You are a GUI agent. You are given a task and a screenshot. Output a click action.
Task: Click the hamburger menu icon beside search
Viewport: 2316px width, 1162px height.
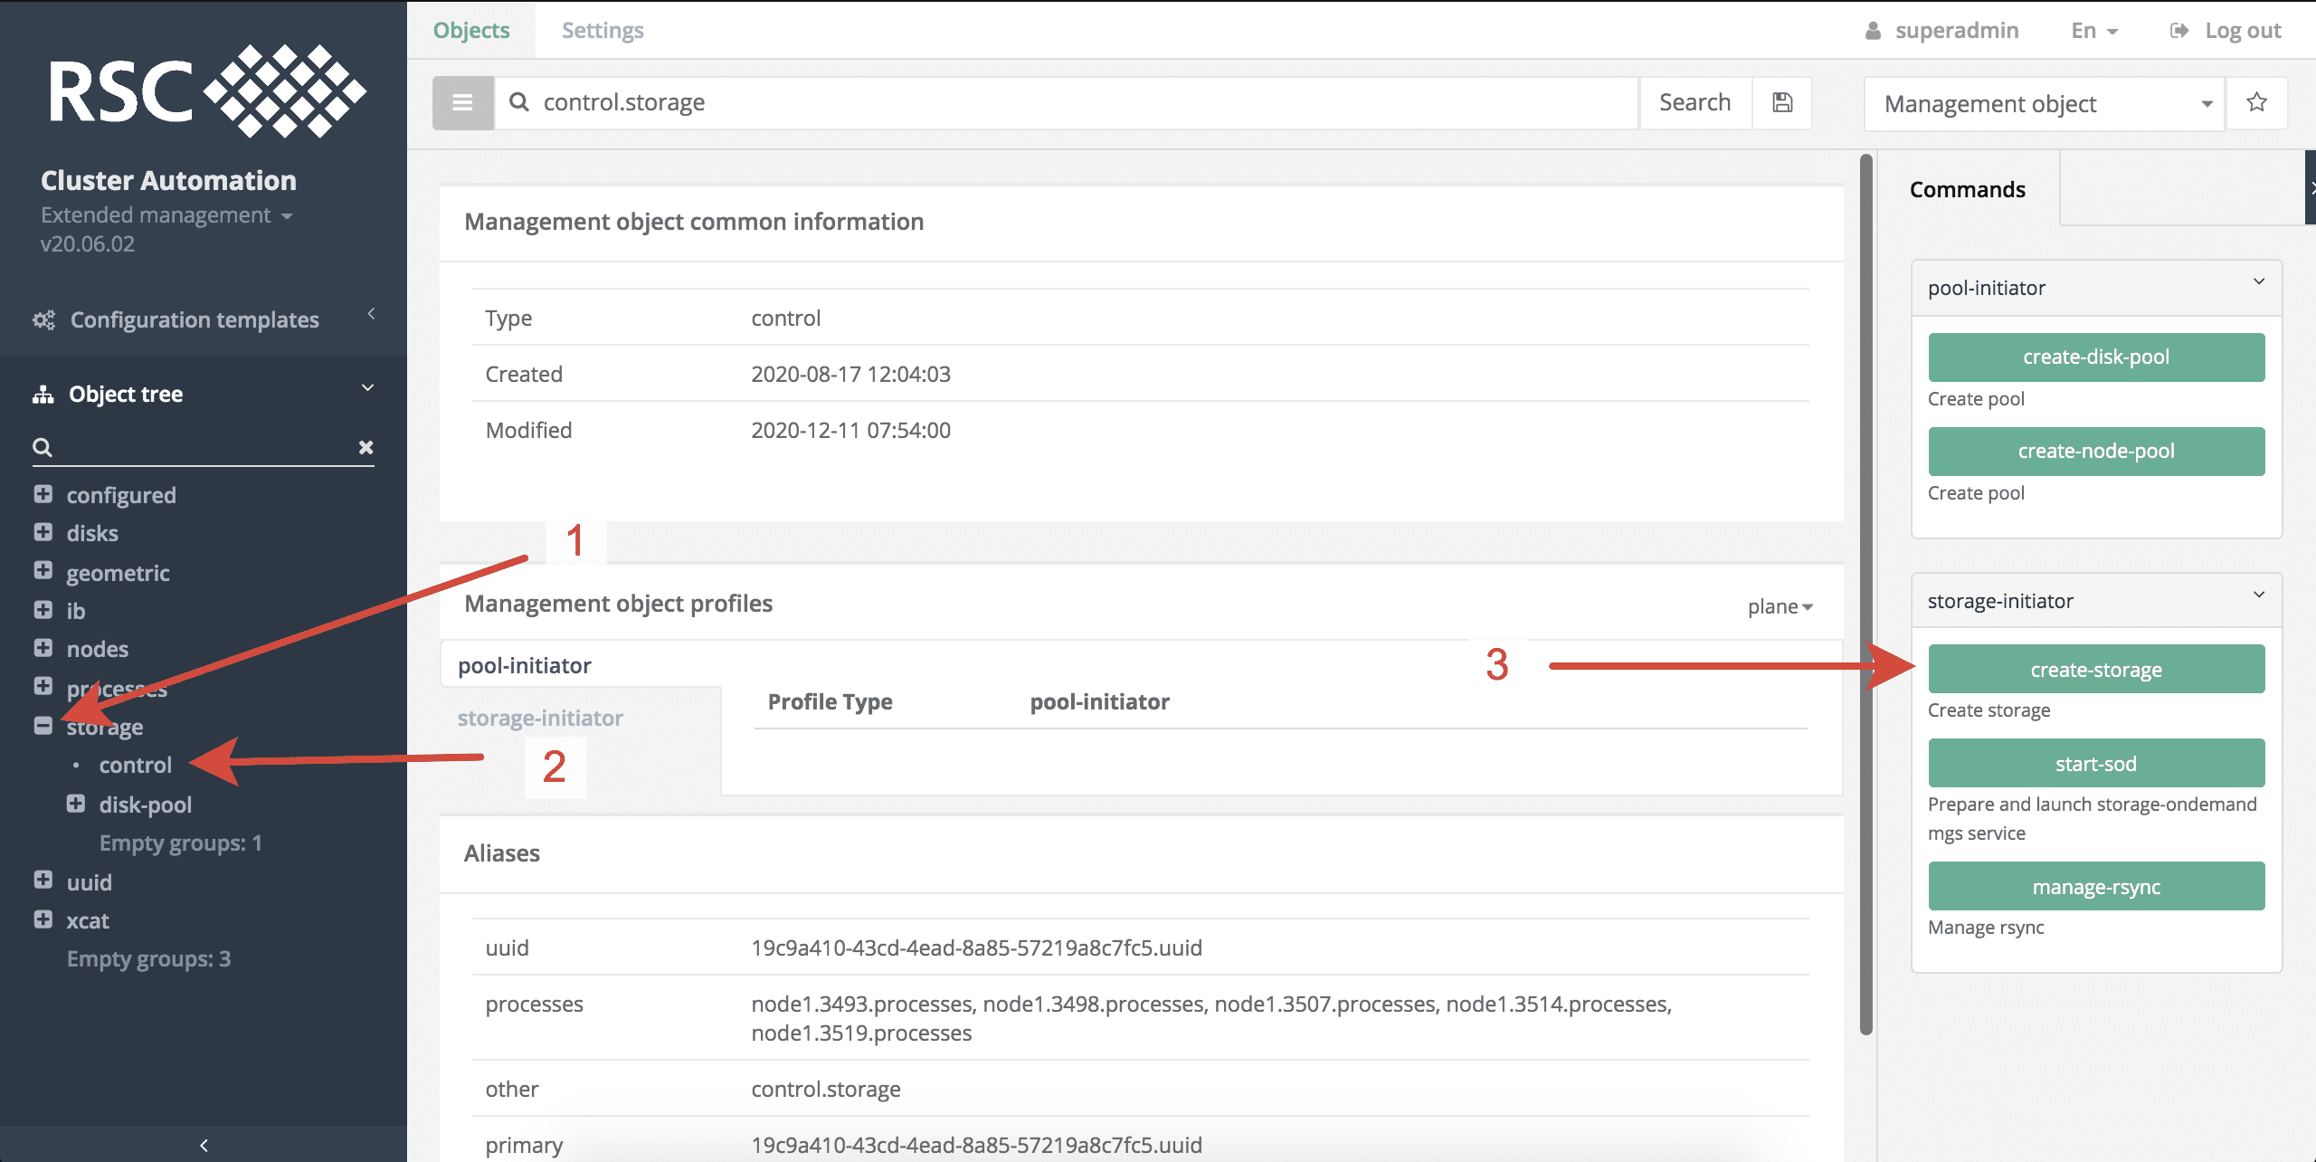click(462, 102)
